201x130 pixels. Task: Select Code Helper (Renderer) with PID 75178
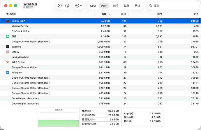100,98
